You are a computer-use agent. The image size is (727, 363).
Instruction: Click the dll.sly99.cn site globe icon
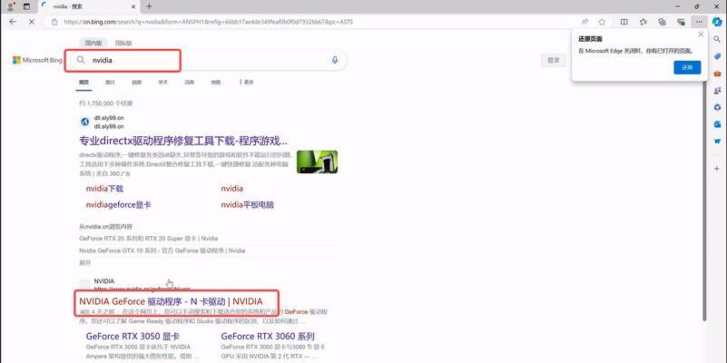click(x=84, y=122)
